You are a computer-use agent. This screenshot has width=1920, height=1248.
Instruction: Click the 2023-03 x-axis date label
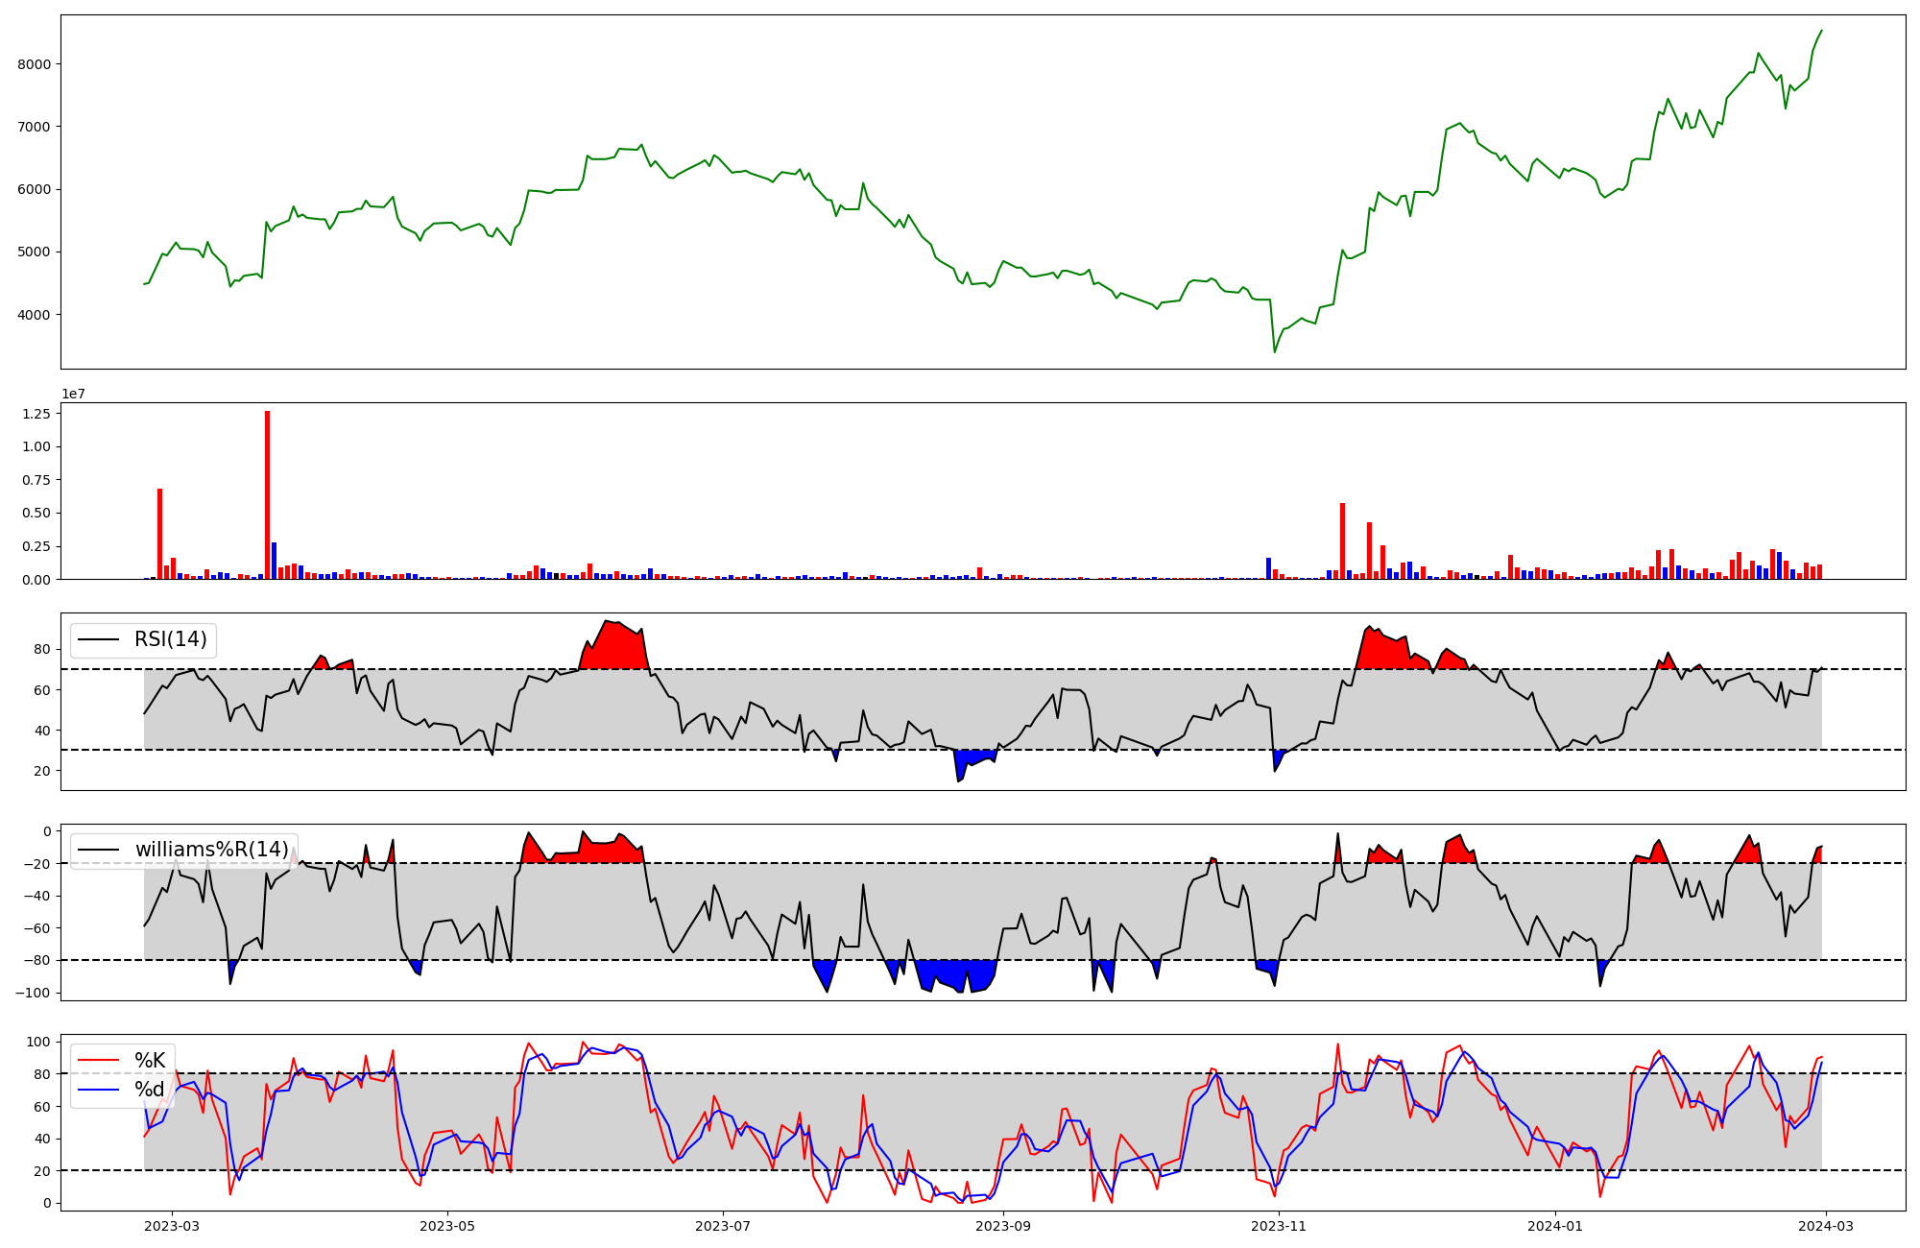(x=172, y=1226)
